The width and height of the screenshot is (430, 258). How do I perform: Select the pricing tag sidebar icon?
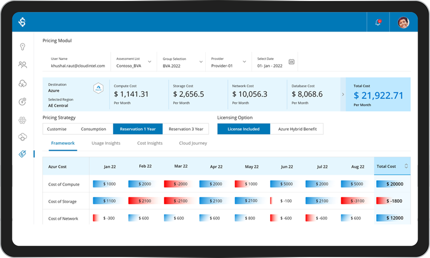click(x=22, y=154)
